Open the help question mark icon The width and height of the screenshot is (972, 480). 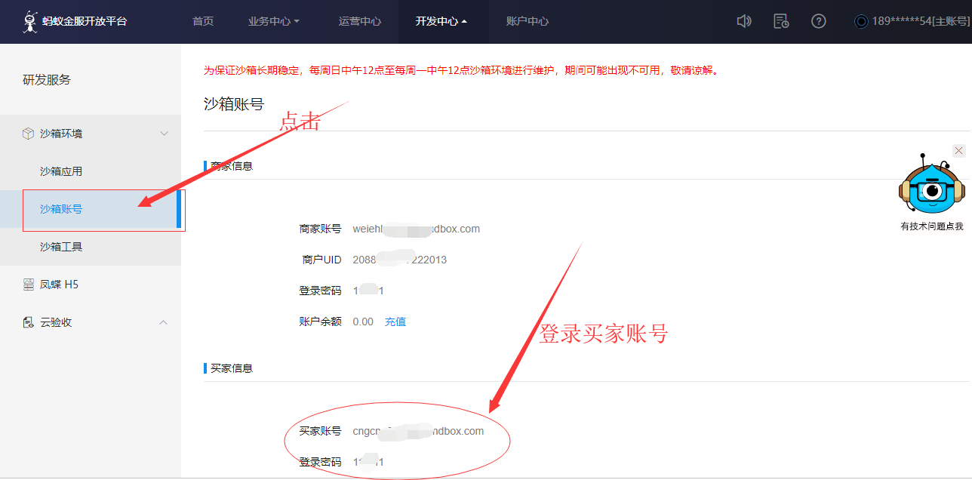coord(818,21)
